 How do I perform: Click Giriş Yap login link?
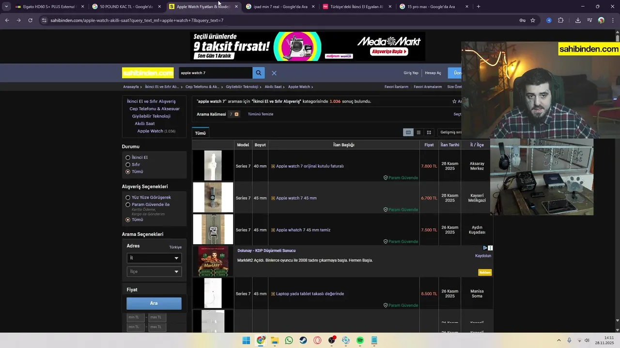click(x=411, y=73)
